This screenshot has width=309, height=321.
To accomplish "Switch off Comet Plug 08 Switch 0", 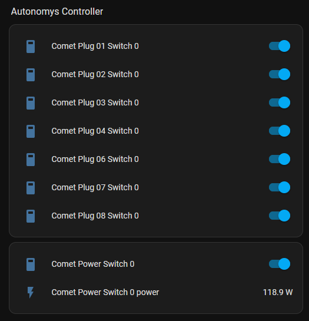I will point(280,216).
